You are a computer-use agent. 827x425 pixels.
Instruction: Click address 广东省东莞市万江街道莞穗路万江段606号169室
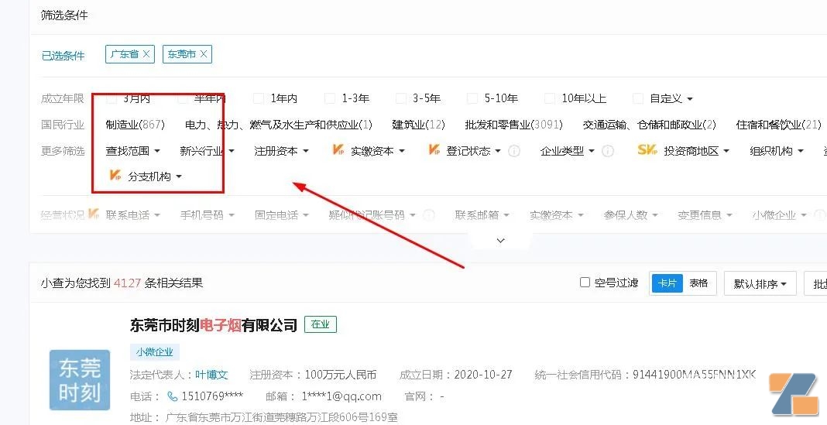(281, 417)
